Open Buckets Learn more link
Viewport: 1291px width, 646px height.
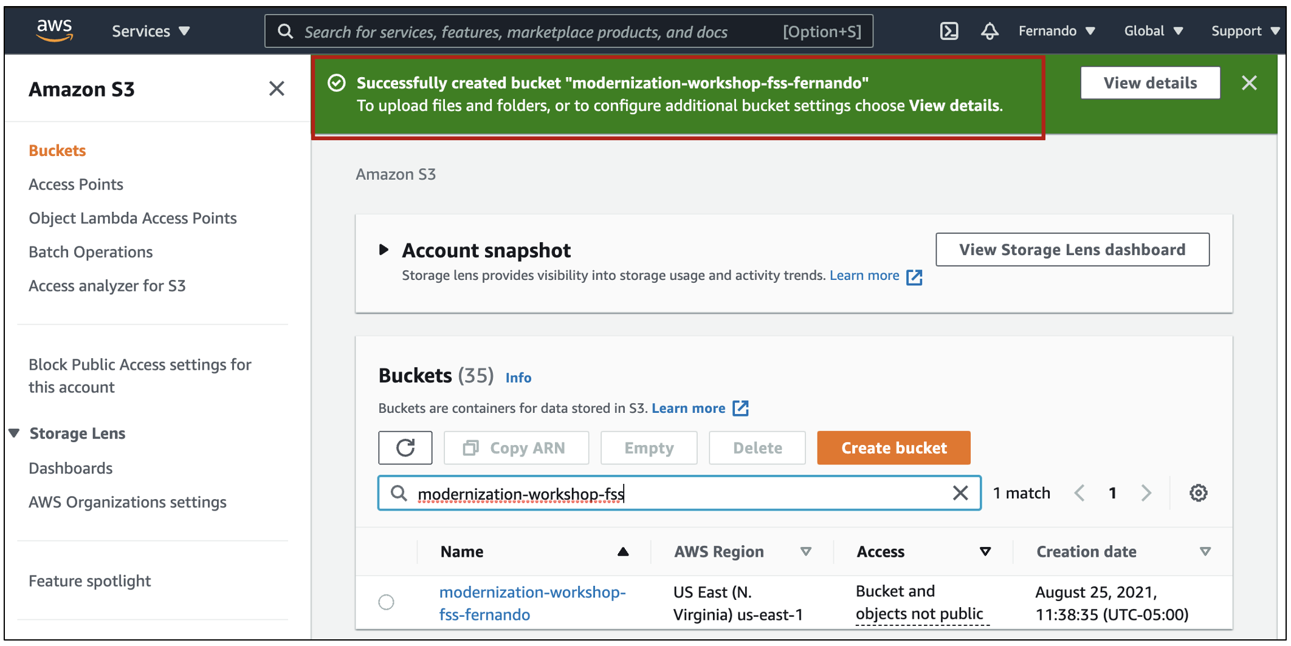point(688,409)
